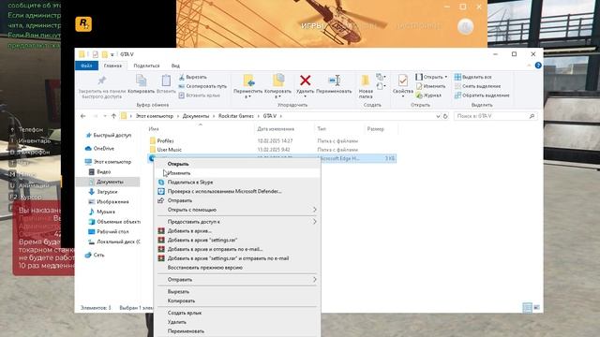Select OneDrive in navigation pane

tap(99, 149)
